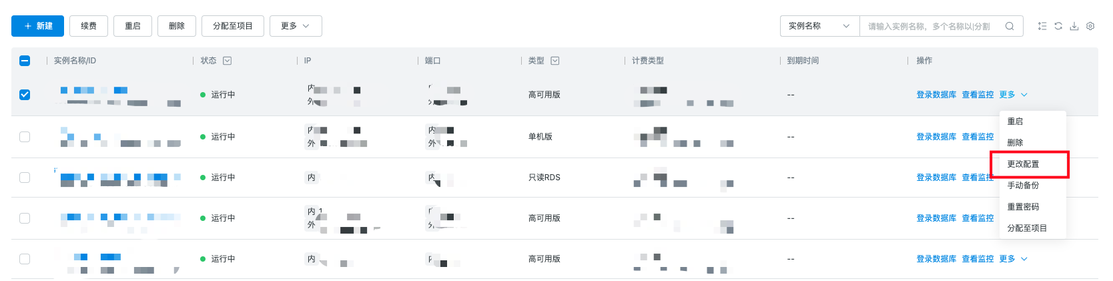Viewport: 1113px width, 281px height.
Task: Click 查看监控 link in the 单机版 row
Action: coord(978,137)
